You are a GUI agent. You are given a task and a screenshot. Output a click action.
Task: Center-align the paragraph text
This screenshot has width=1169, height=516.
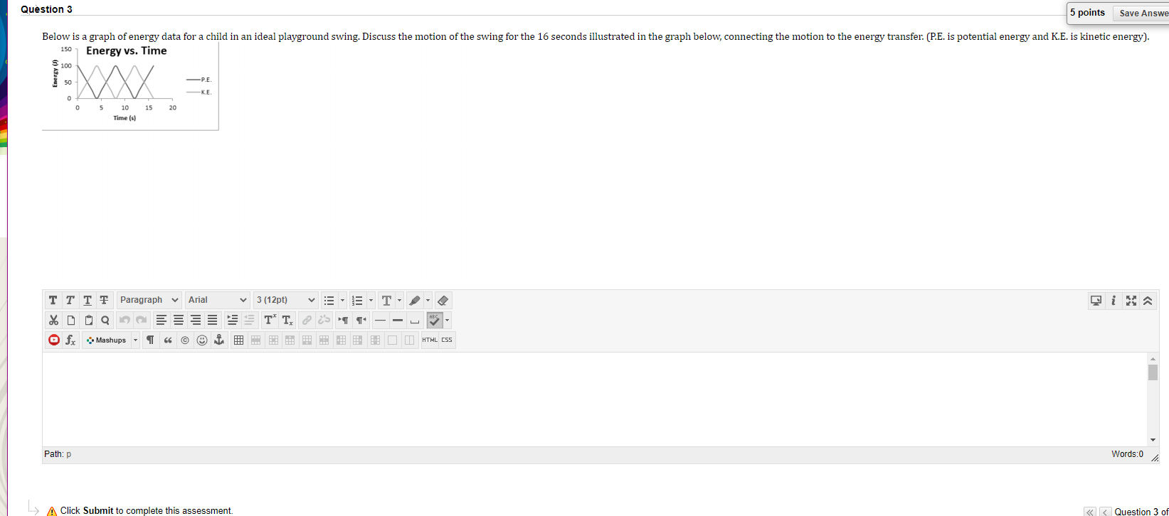[x=179, y=320]
